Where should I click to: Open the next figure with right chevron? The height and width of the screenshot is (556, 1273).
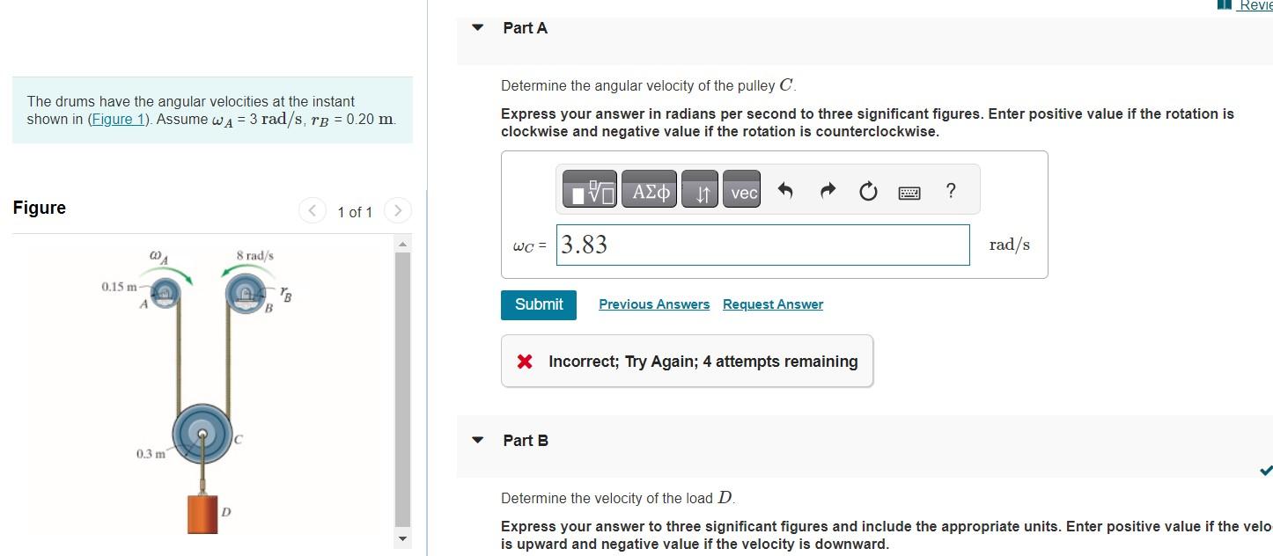[x=398, y=211]
